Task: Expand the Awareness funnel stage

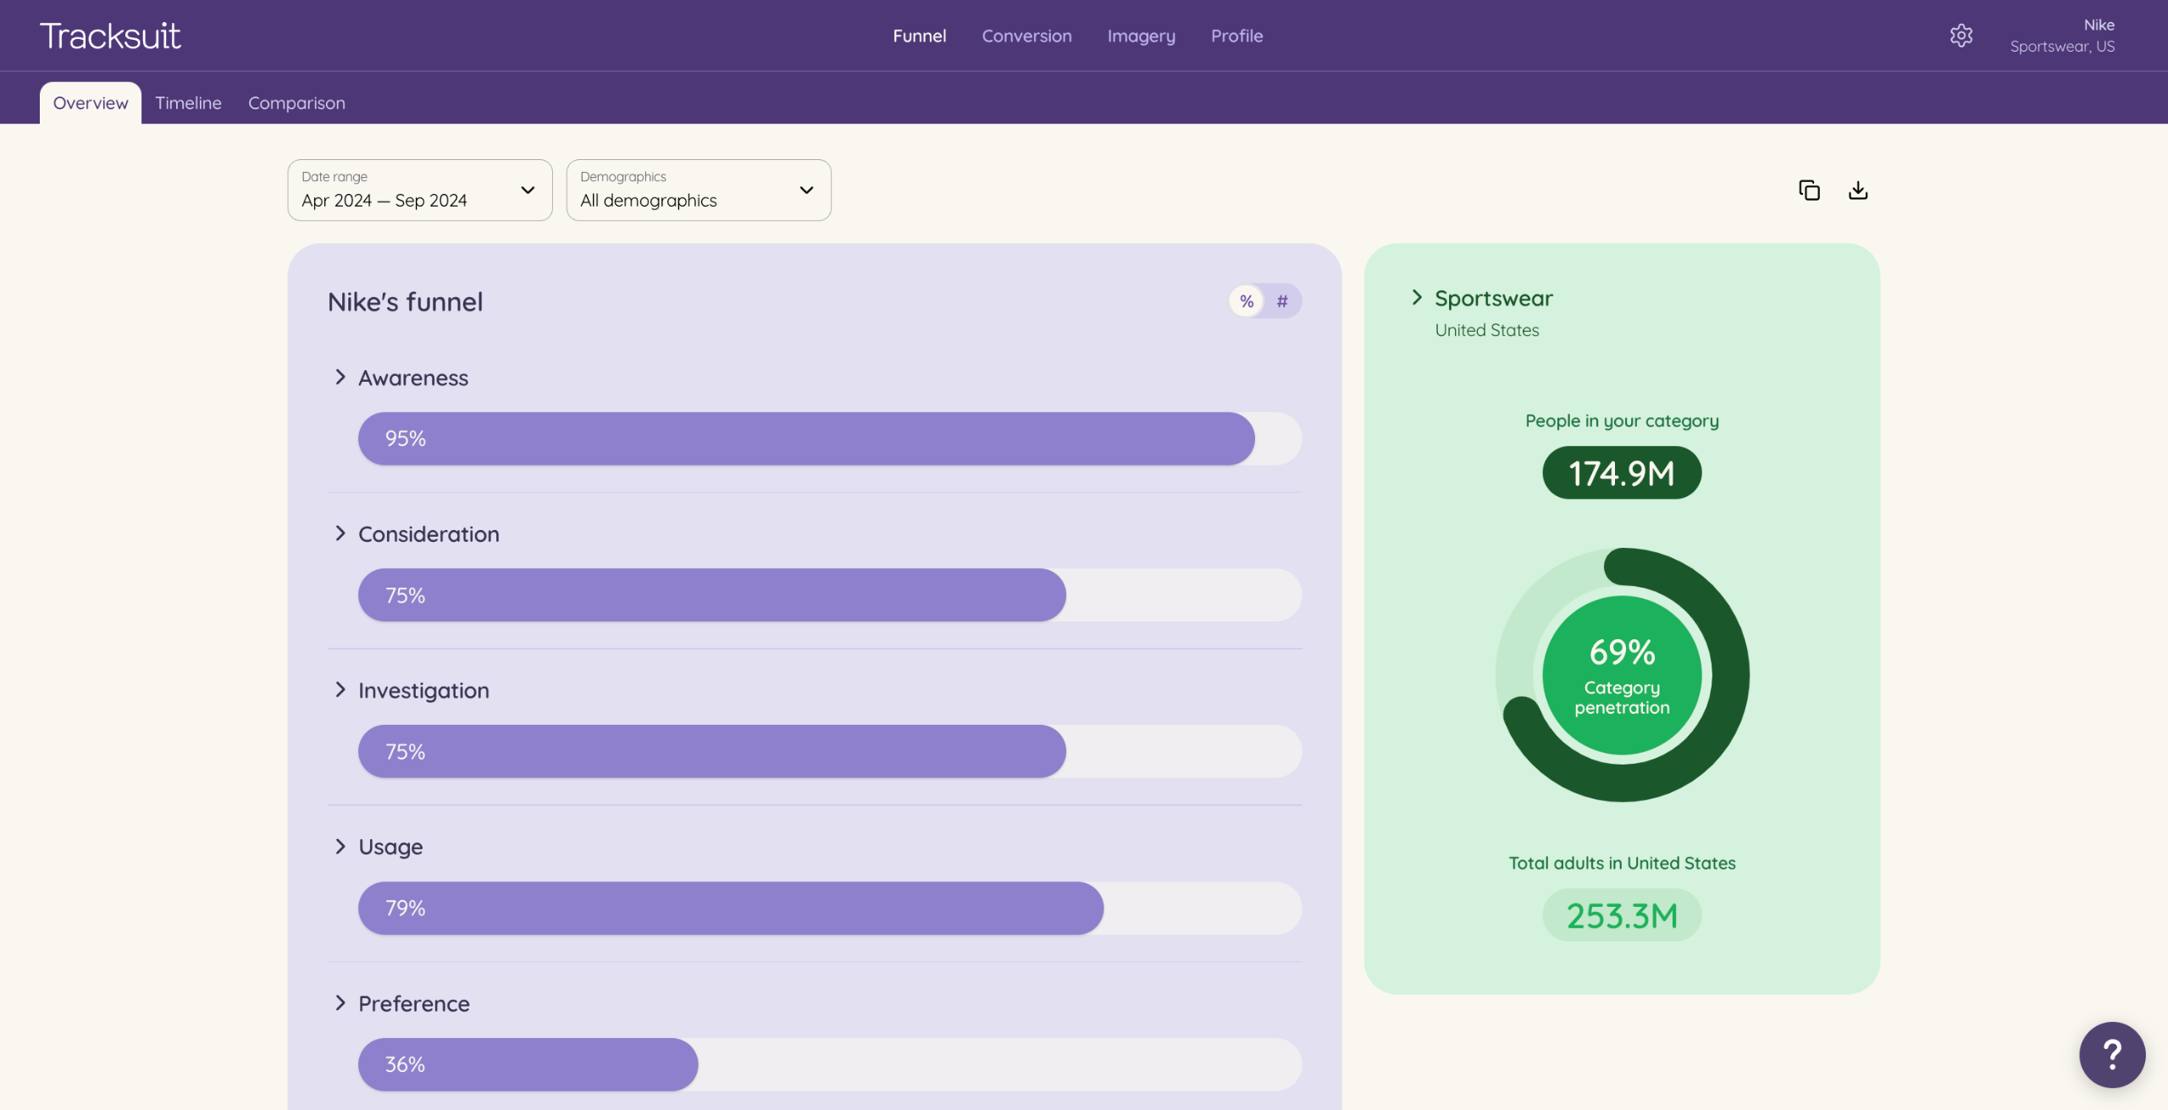Action: click(x=340, y=378)
